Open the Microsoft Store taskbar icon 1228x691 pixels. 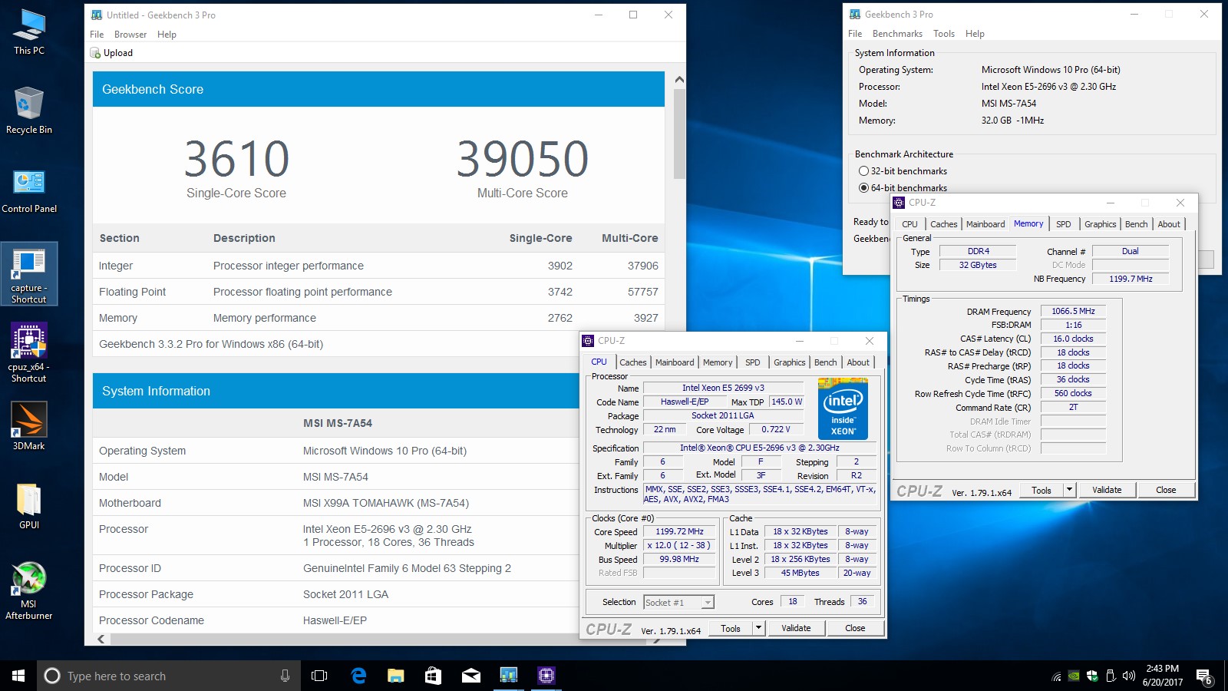click(433, 676)
